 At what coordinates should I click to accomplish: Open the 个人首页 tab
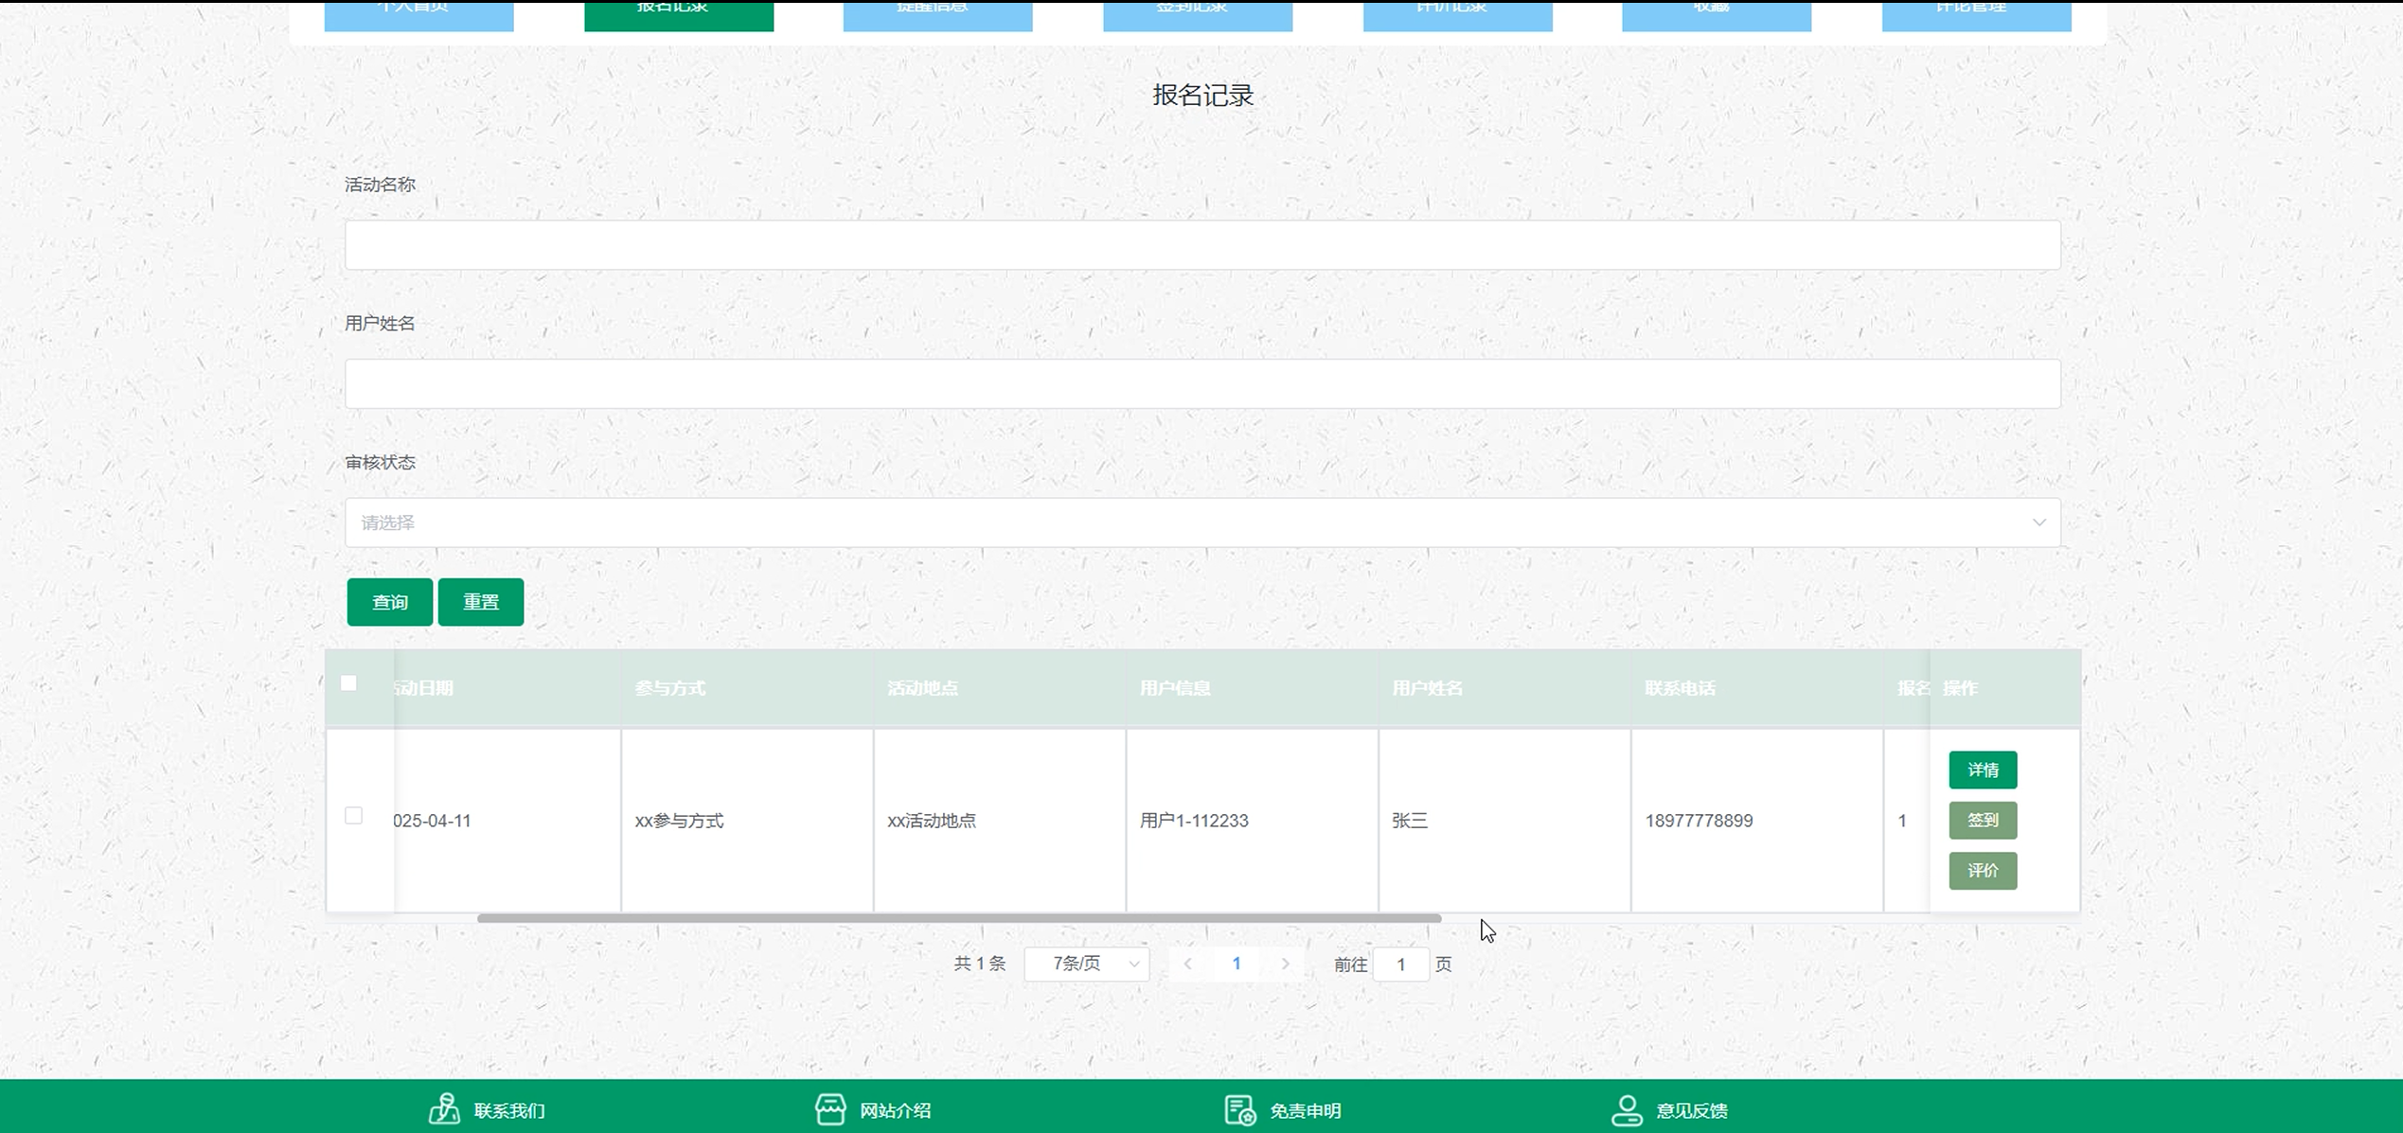click(418, 13)
